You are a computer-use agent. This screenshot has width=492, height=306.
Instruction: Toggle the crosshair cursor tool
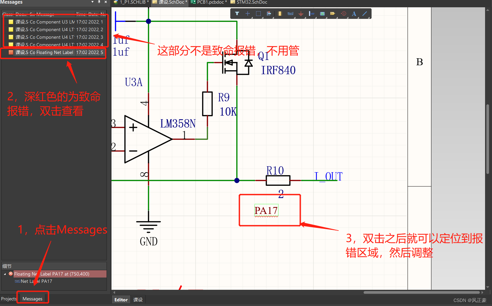[248, 14]
